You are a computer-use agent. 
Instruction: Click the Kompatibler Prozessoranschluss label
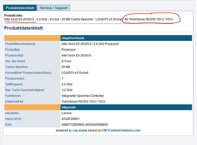(x=29, y=73)
